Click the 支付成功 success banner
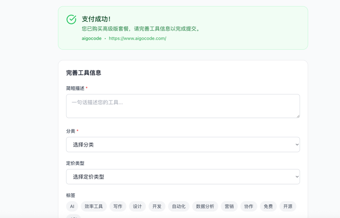The width and height of the screenshot is (340, 218). pyautogui.click(x=183, y=28)
